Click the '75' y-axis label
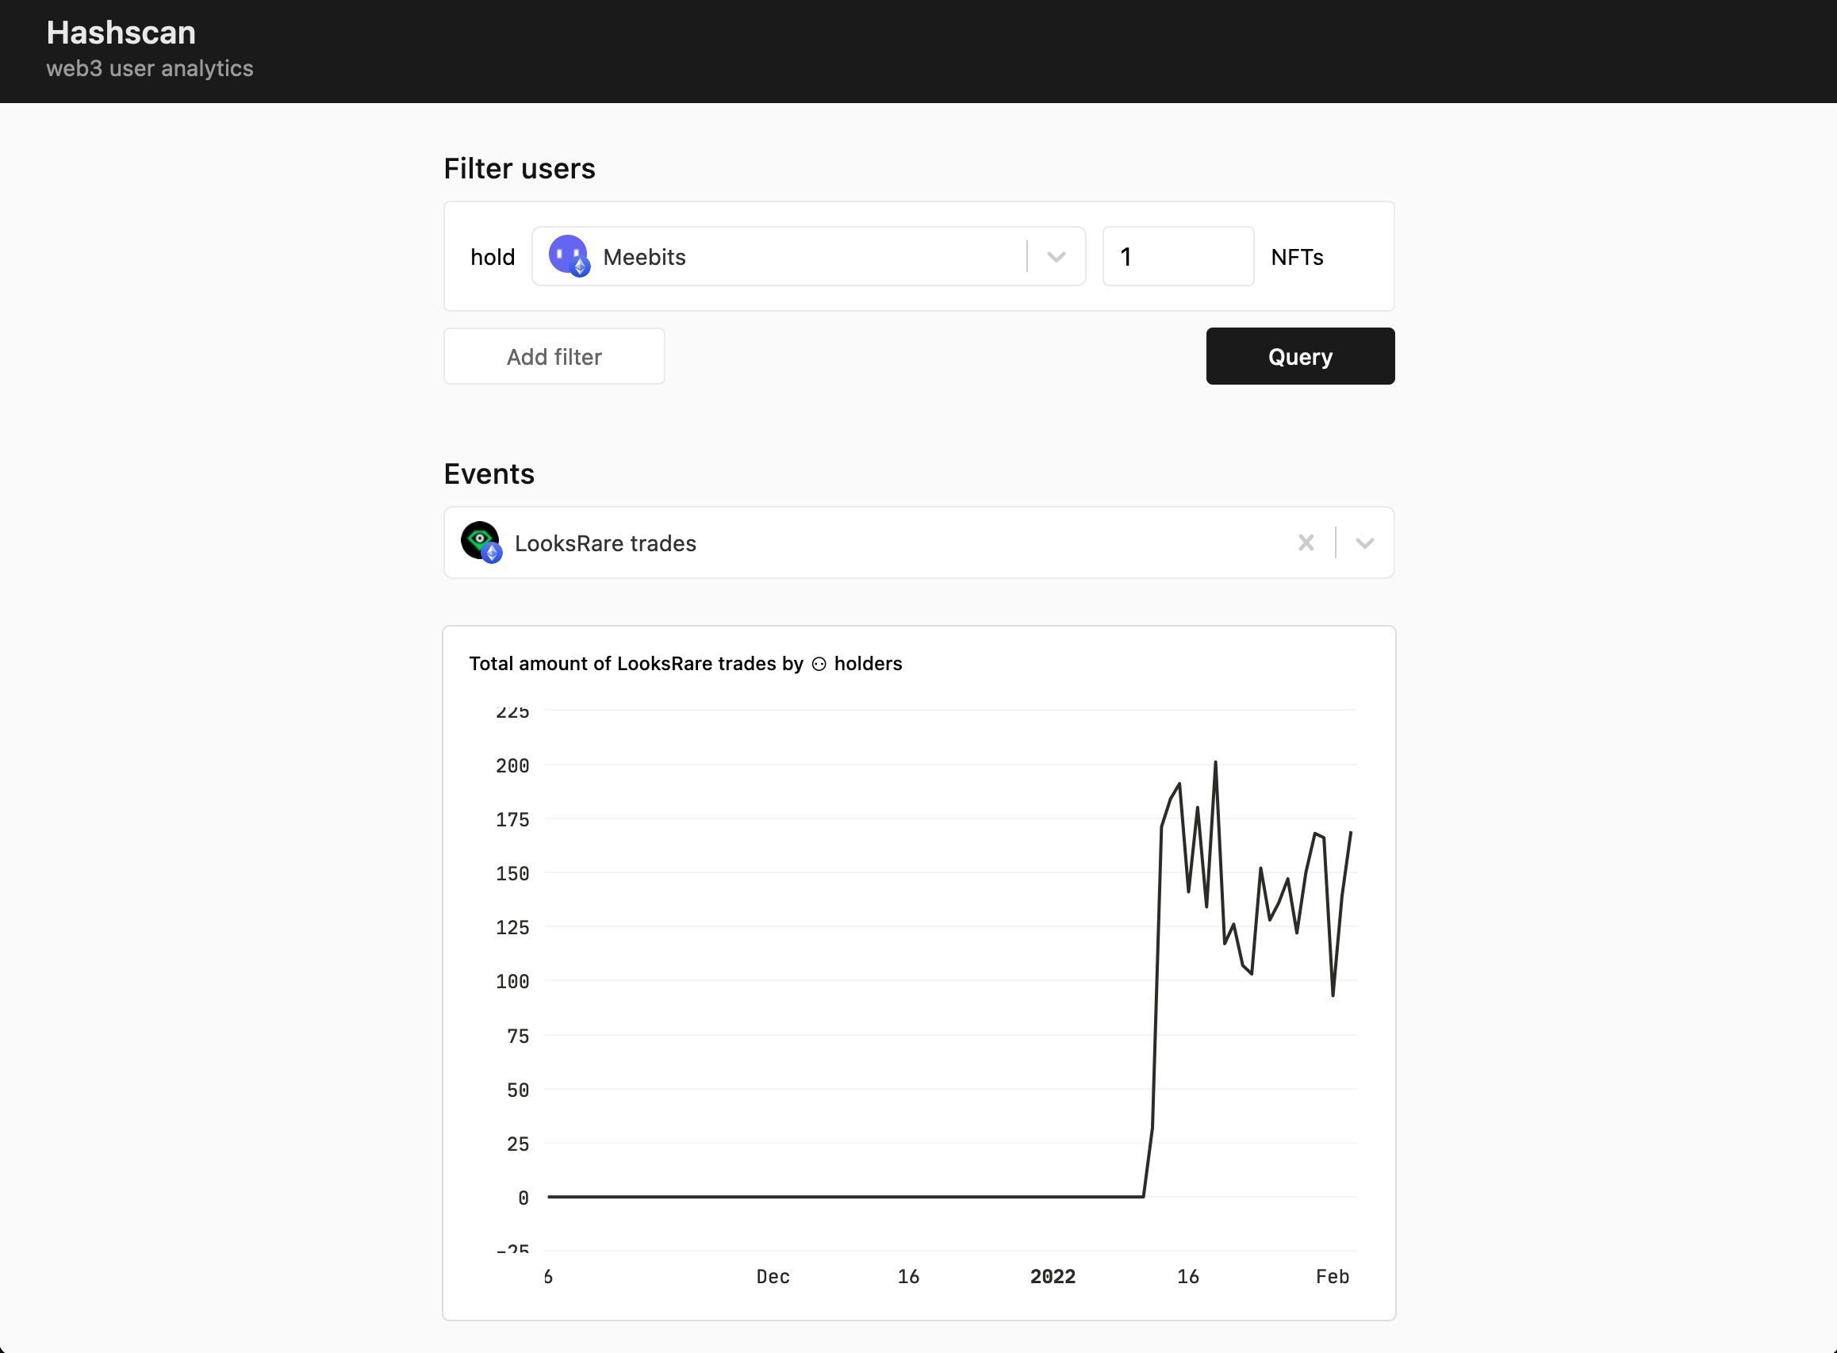This screenshot has width=1837, height=1353. (x=519, y=1036)
